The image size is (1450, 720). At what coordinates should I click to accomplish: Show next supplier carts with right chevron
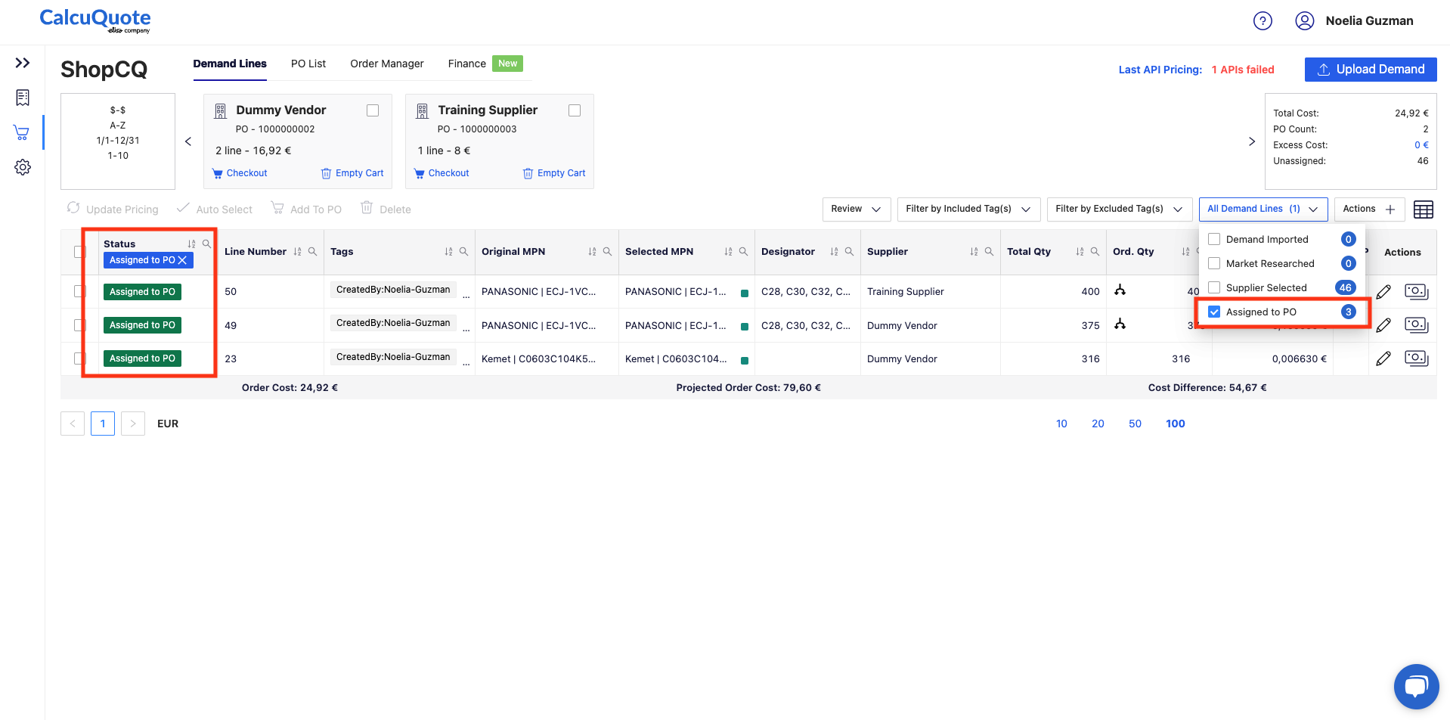pyautogui.click(x=1252, y=141)
